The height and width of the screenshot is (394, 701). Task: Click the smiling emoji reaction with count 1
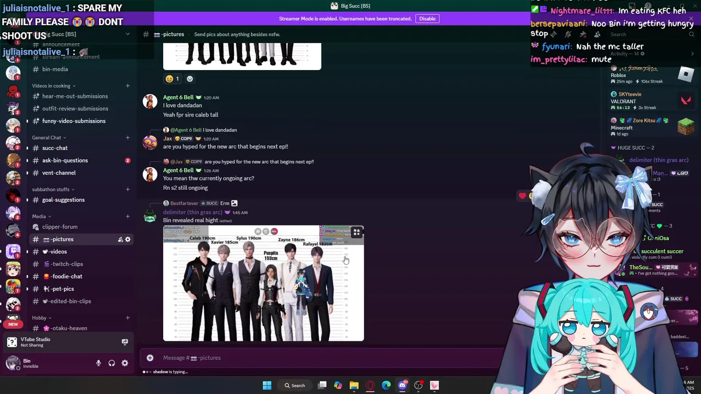[173, 79]
